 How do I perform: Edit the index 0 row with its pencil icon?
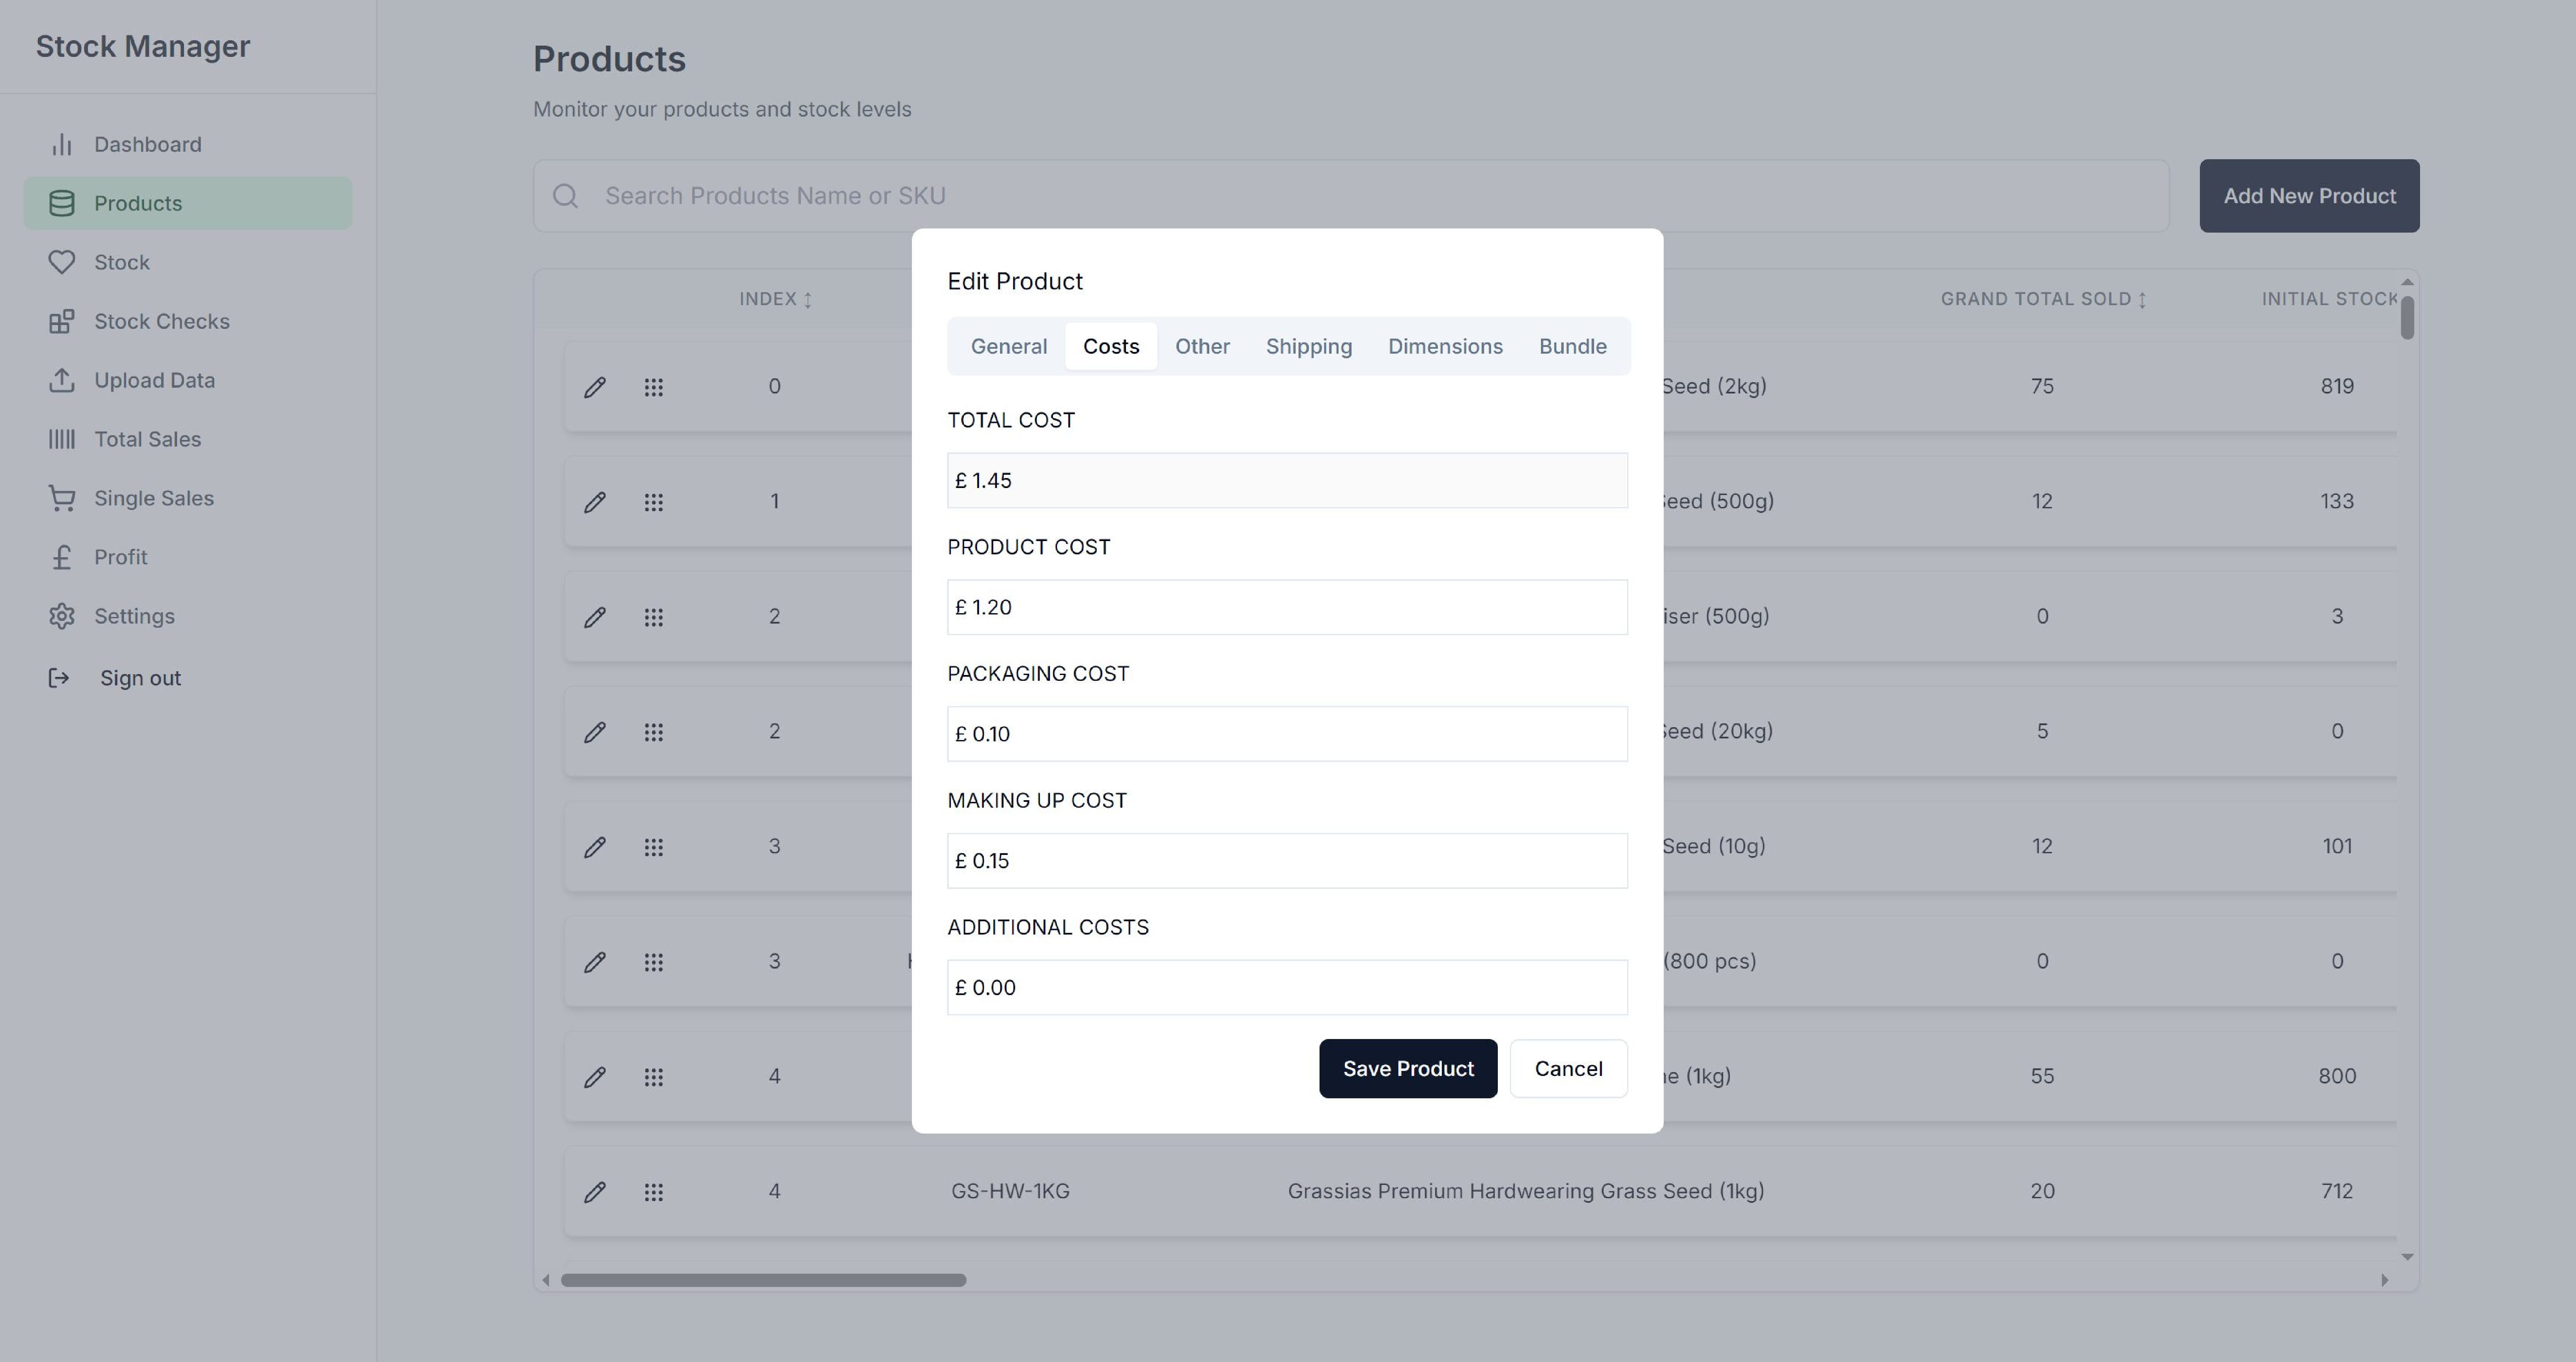click(x=595, y=387)
